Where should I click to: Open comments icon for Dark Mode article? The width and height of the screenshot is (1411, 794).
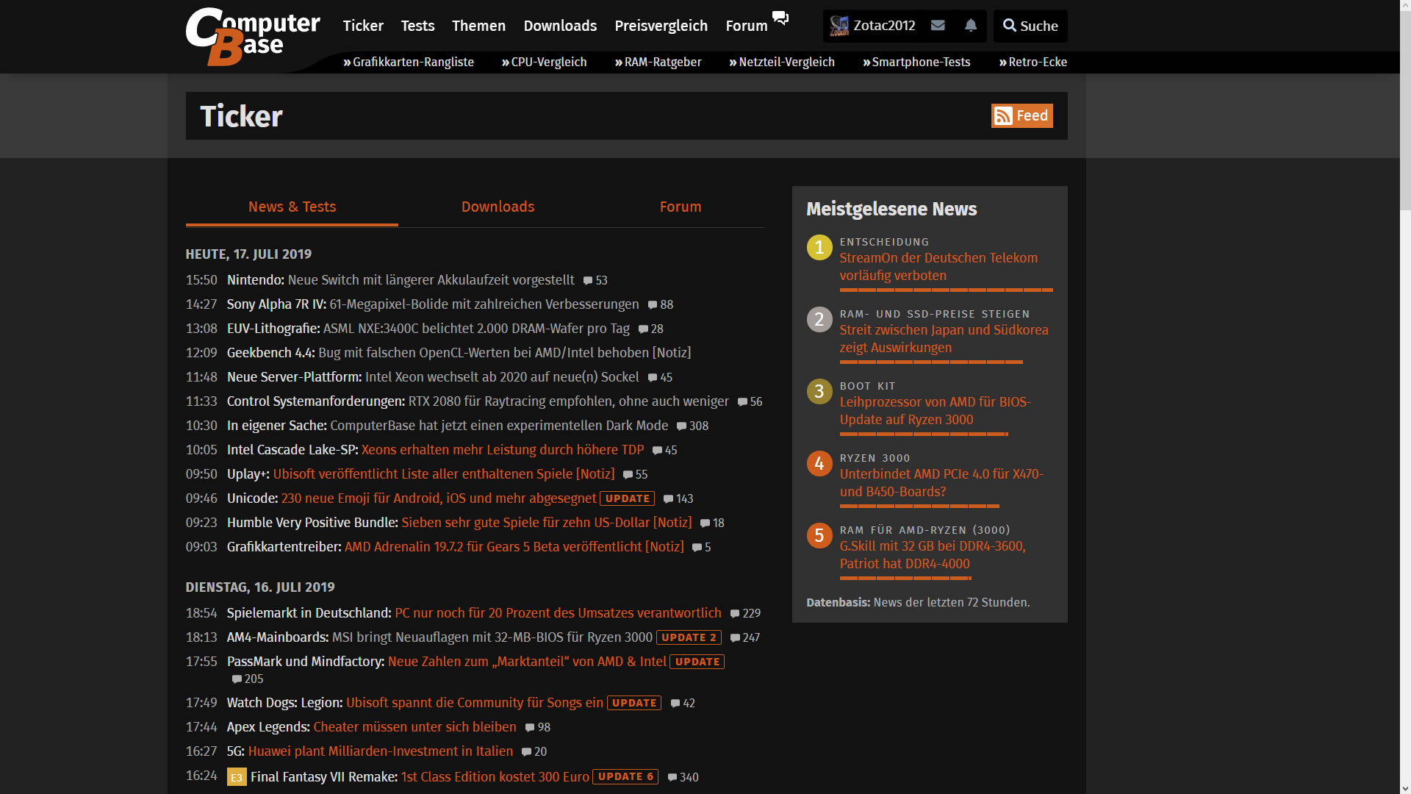681,426
